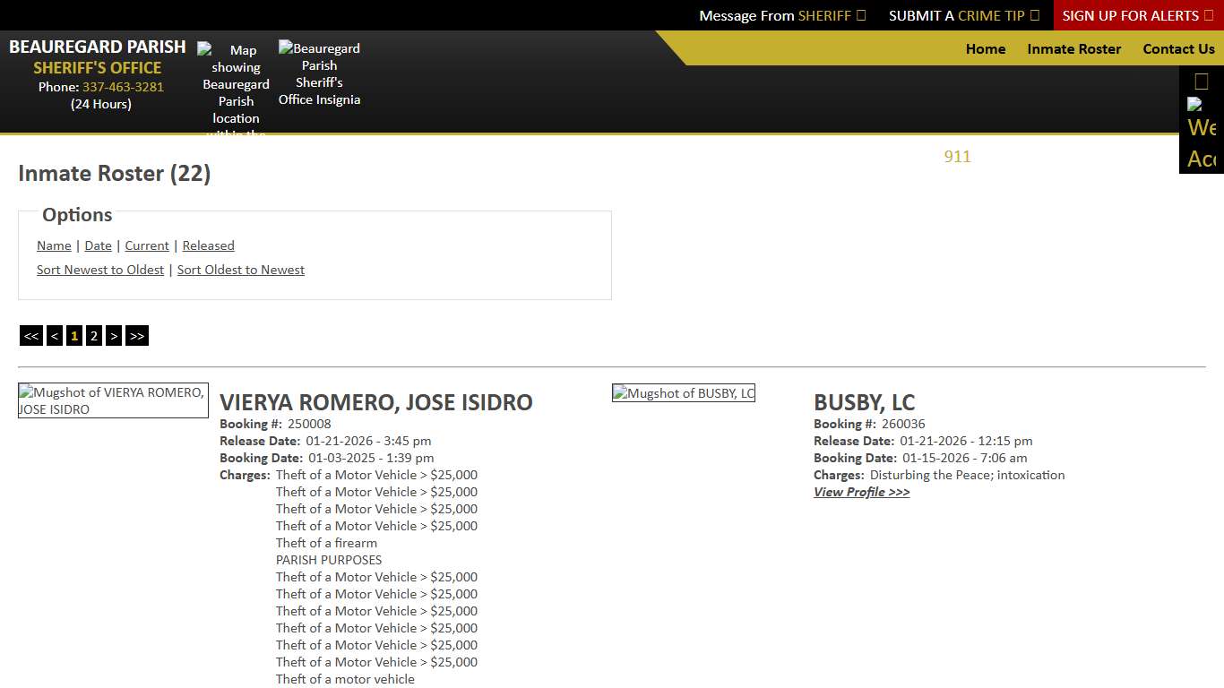Screen dimensions: 1224x688
Task: Click the Sheriff's Office Insignia image
Action: coord(319,74)
